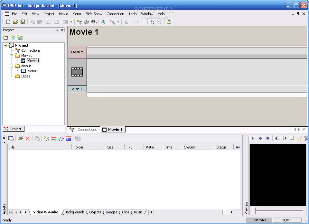
Task: Collapse the Project root tree node
Action: [x=5, y=45]
